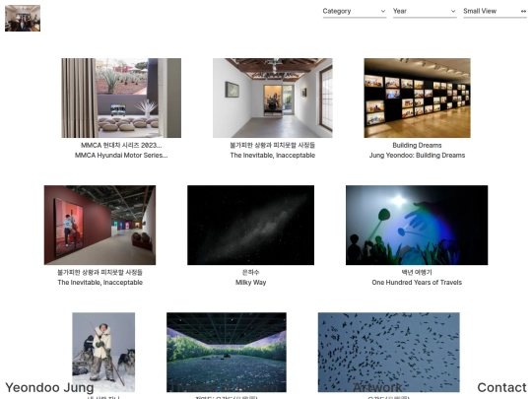Click the 'Jung Yeondoo: Building Dreams' caption
Viewport: 532px width, 399px height.
point(417,156)
